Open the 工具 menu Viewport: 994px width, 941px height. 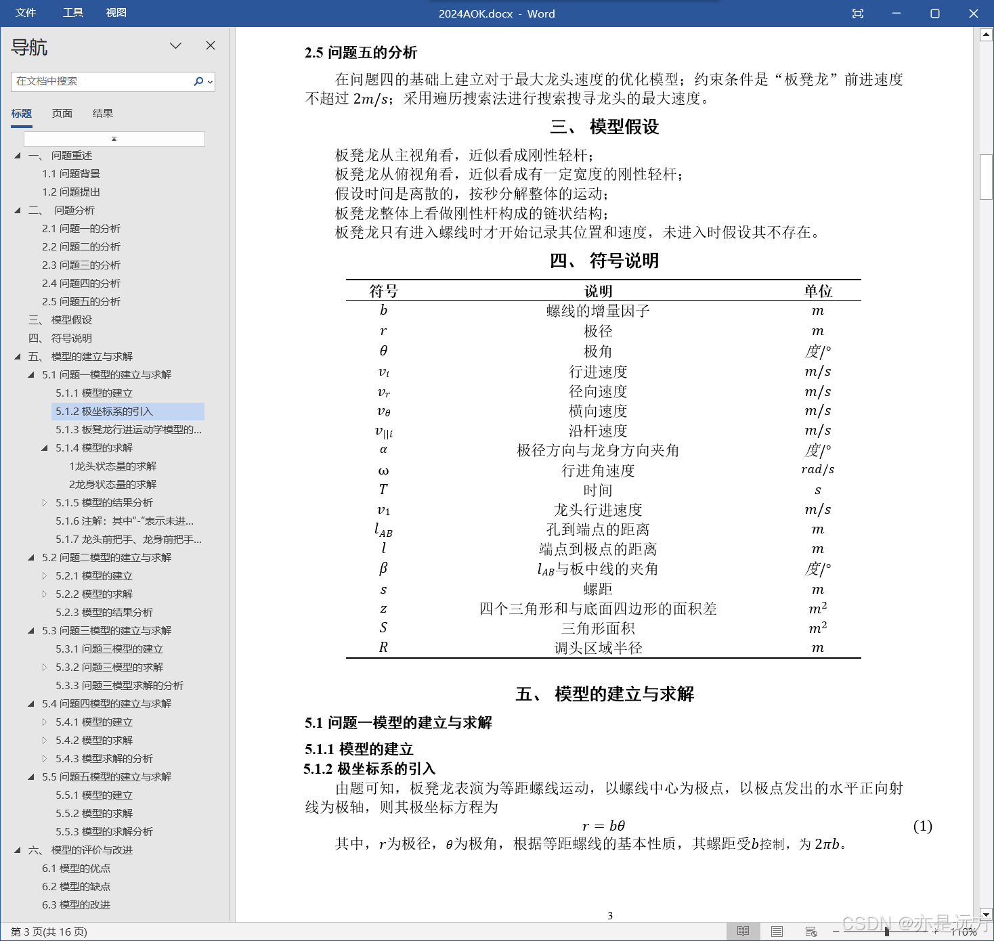[x=73, y=13]
